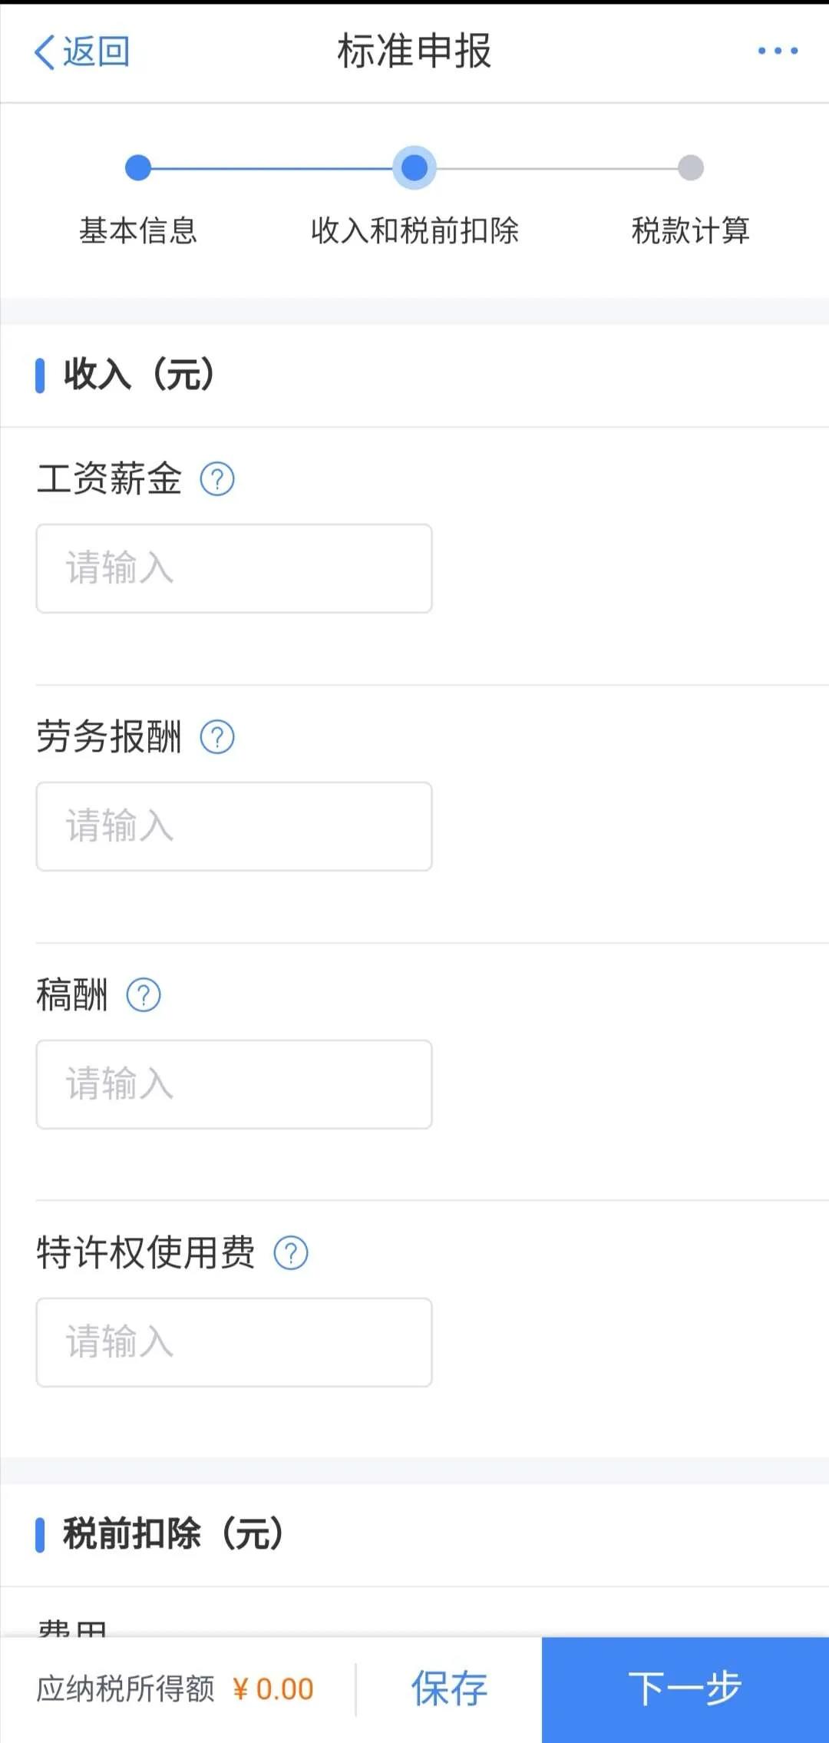The height and width of the screenshot is (1743, 829).
Task: Focus the 工资薪金 input field
Action: 234,569
